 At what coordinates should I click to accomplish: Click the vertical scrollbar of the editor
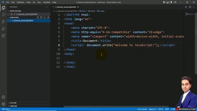[196, 43]
